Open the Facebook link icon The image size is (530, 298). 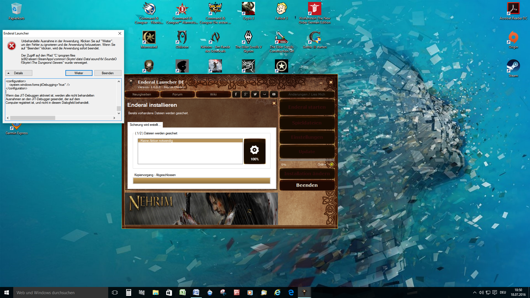236,94
